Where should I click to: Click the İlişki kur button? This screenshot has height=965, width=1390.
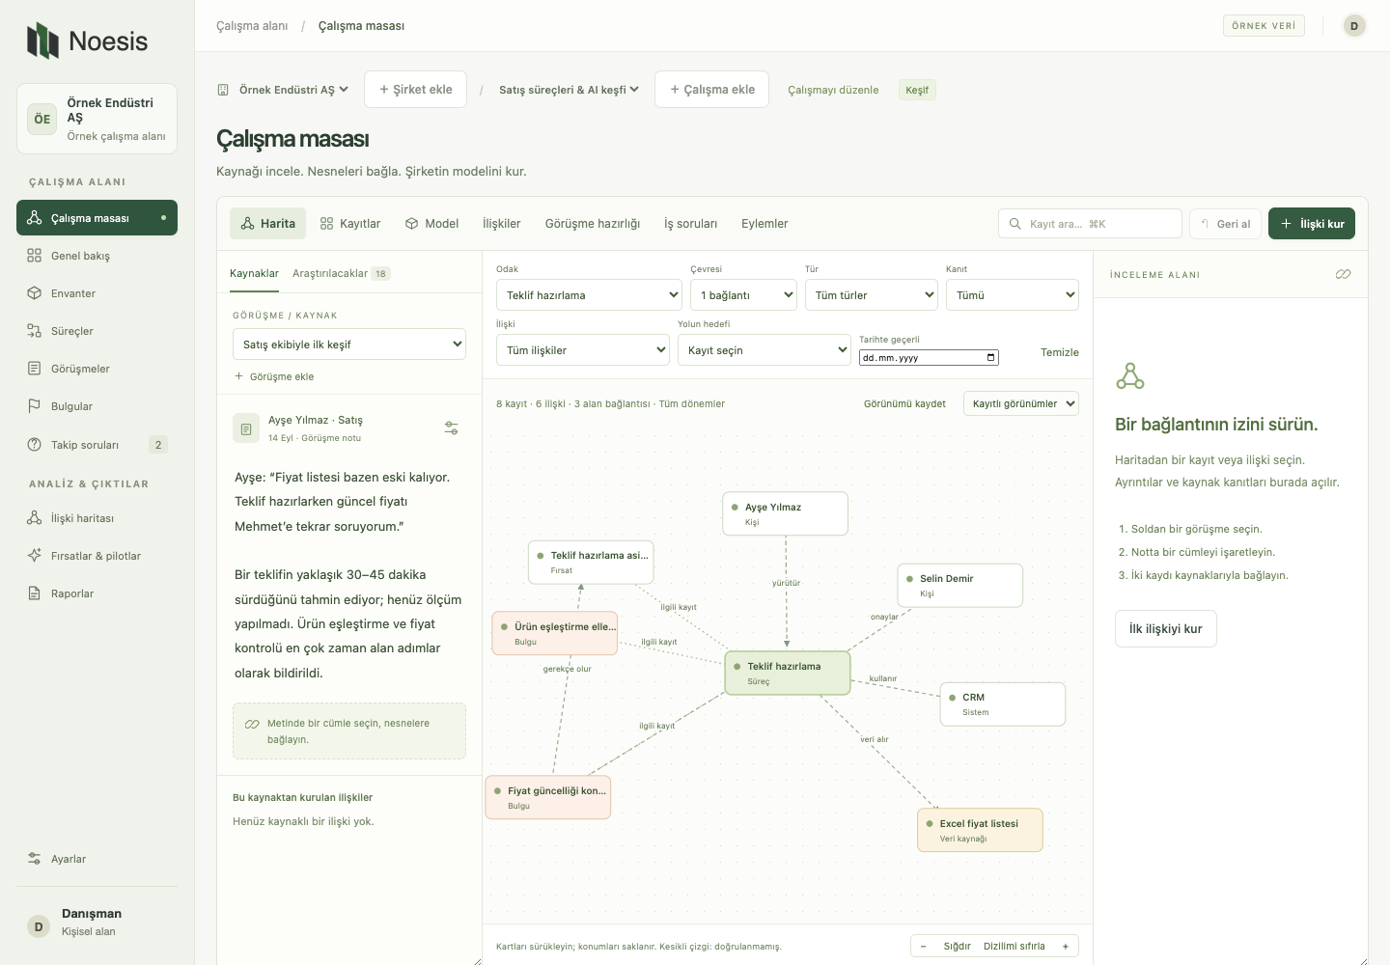1312,224
